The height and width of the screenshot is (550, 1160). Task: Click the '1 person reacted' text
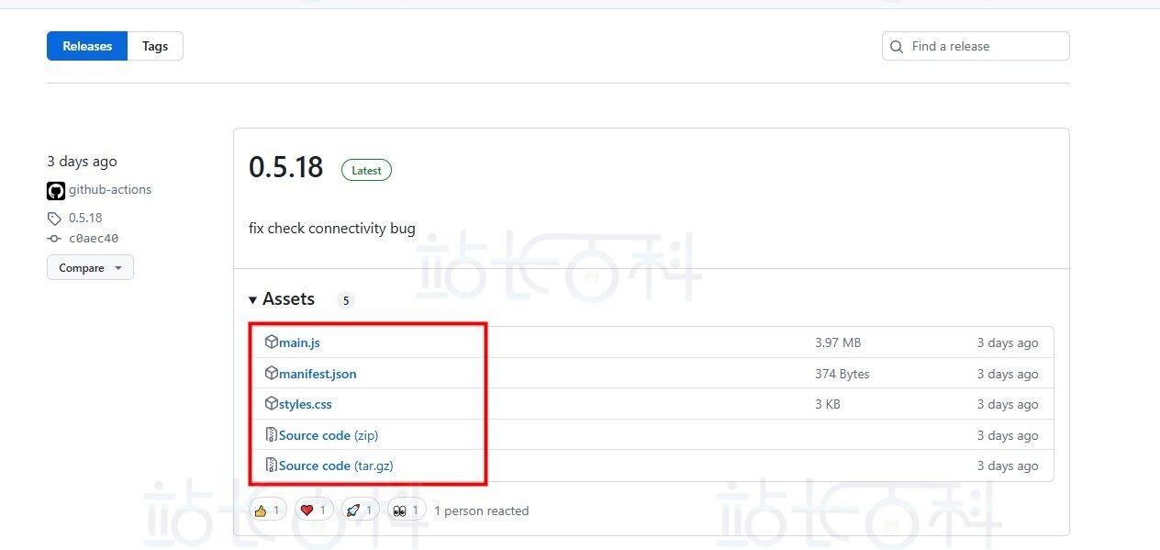coord(482,511)
